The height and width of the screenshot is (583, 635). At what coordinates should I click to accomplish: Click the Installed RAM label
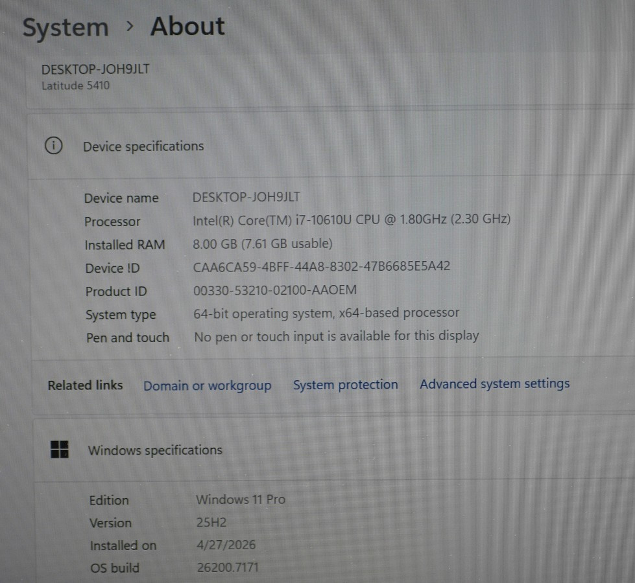[x=125, y=245]
